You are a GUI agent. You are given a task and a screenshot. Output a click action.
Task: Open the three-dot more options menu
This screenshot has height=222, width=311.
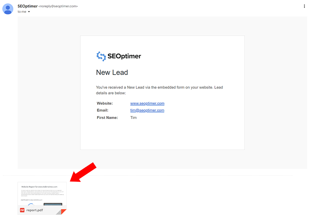304,6
